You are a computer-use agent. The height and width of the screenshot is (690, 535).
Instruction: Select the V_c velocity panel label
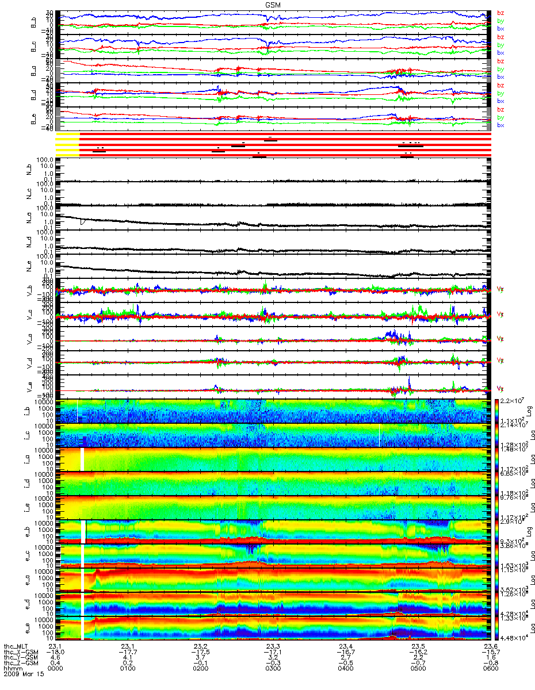click(x=29, y=315)
